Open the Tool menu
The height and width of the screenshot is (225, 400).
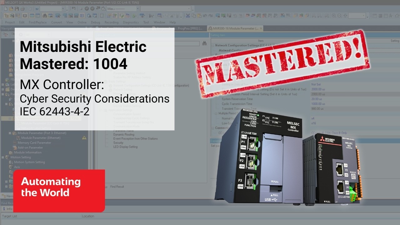[x=146, y=22]
